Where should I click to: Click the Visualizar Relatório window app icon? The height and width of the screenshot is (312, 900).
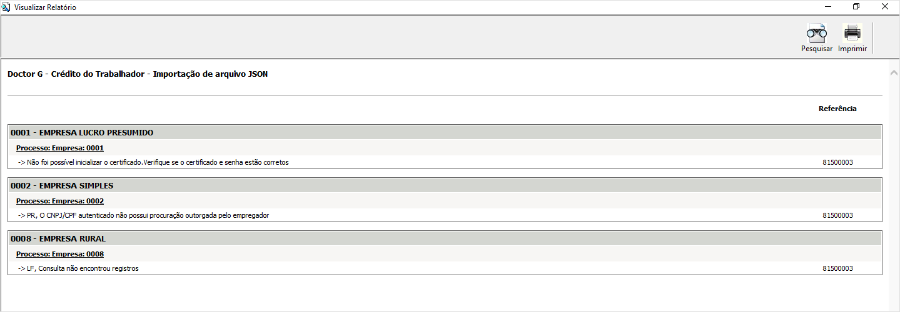pyautogui.click(x=6, y=7)
